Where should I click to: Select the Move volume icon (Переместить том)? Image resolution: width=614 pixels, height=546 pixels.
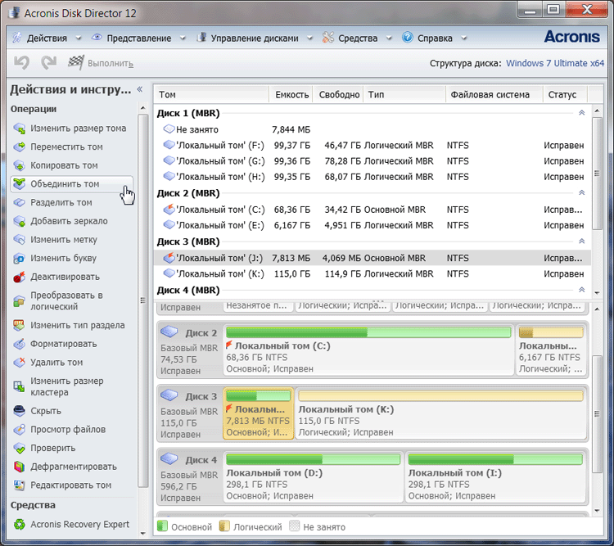pyautogui.click(x=19, y=147)
